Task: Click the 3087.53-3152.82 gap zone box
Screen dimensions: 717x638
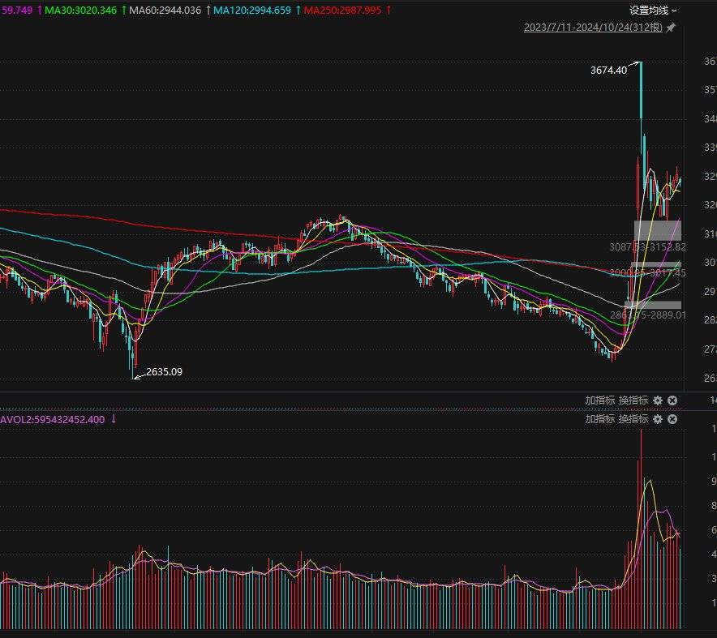Action: pyautogui.click(x=657, y=230)
